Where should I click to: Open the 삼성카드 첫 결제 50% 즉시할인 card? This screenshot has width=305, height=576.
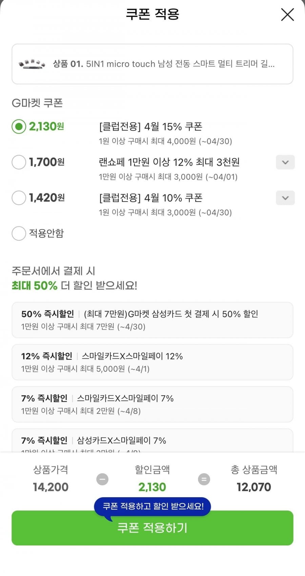[x=152, y=320]
